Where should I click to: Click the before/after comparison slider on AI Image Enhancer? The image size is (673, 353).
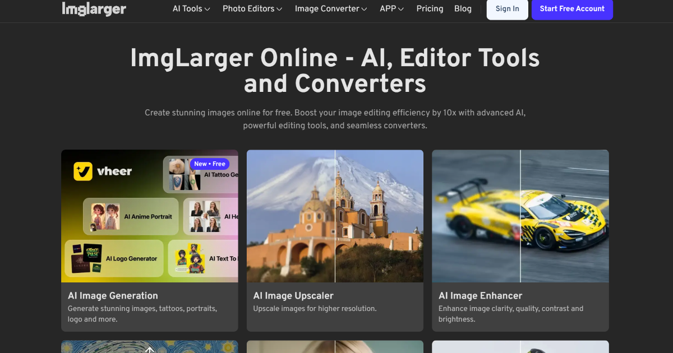click(520, 216)
